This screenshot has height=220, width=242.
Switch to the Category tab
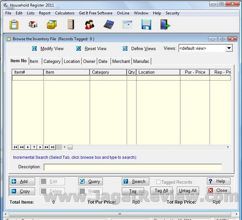[x=52, y=61]
